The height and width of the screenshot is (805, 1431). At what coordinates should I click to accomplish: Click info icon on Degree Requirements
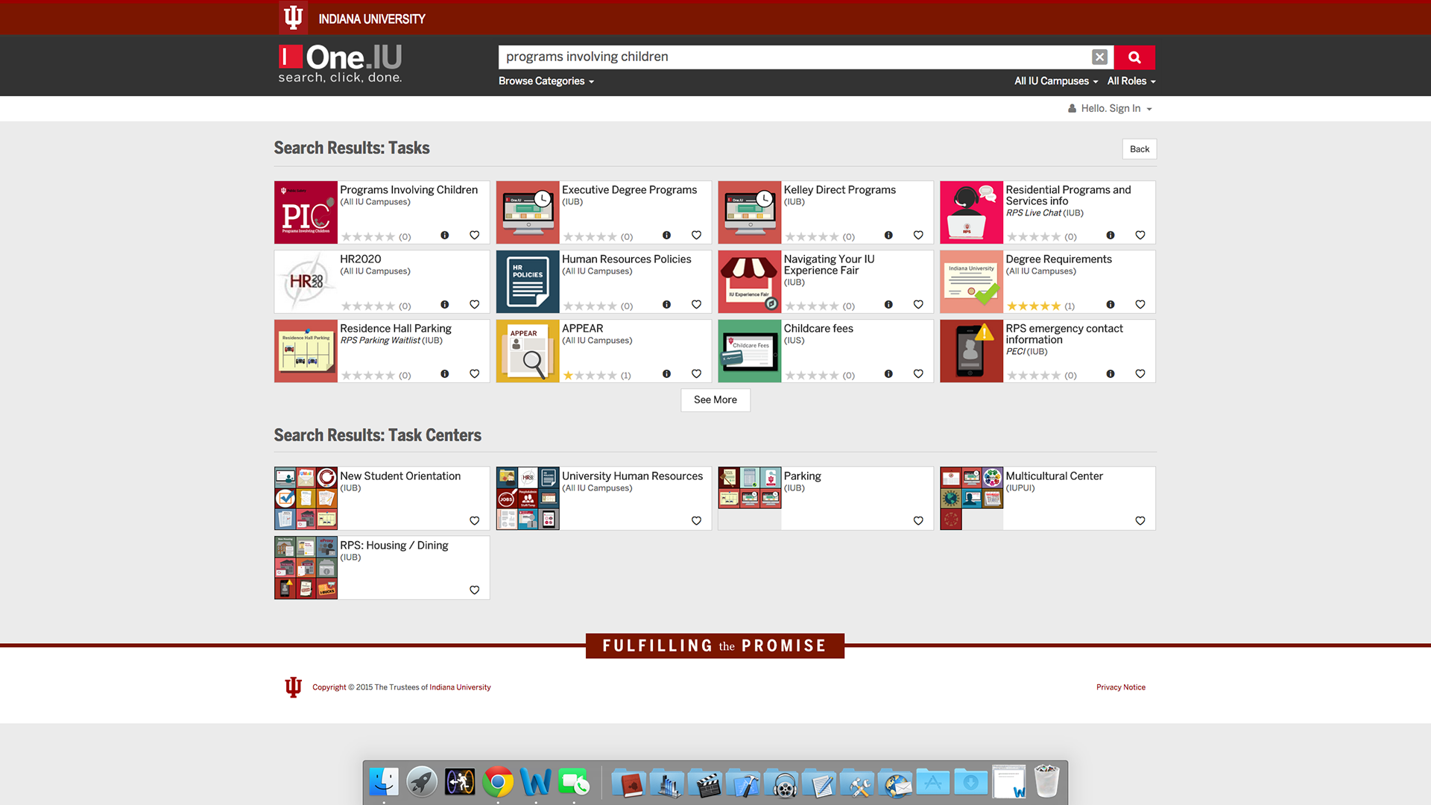1111,305
